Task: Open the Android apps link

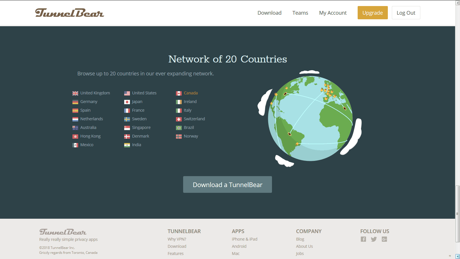Action: [x=239, y=246]
